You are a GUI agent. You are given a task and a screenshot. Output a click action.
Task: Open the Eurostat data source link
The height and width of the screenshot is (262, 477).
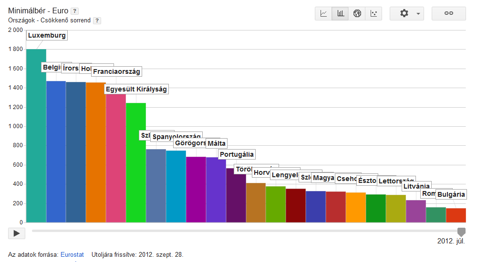pyautogui.click(x=72, y=255)
